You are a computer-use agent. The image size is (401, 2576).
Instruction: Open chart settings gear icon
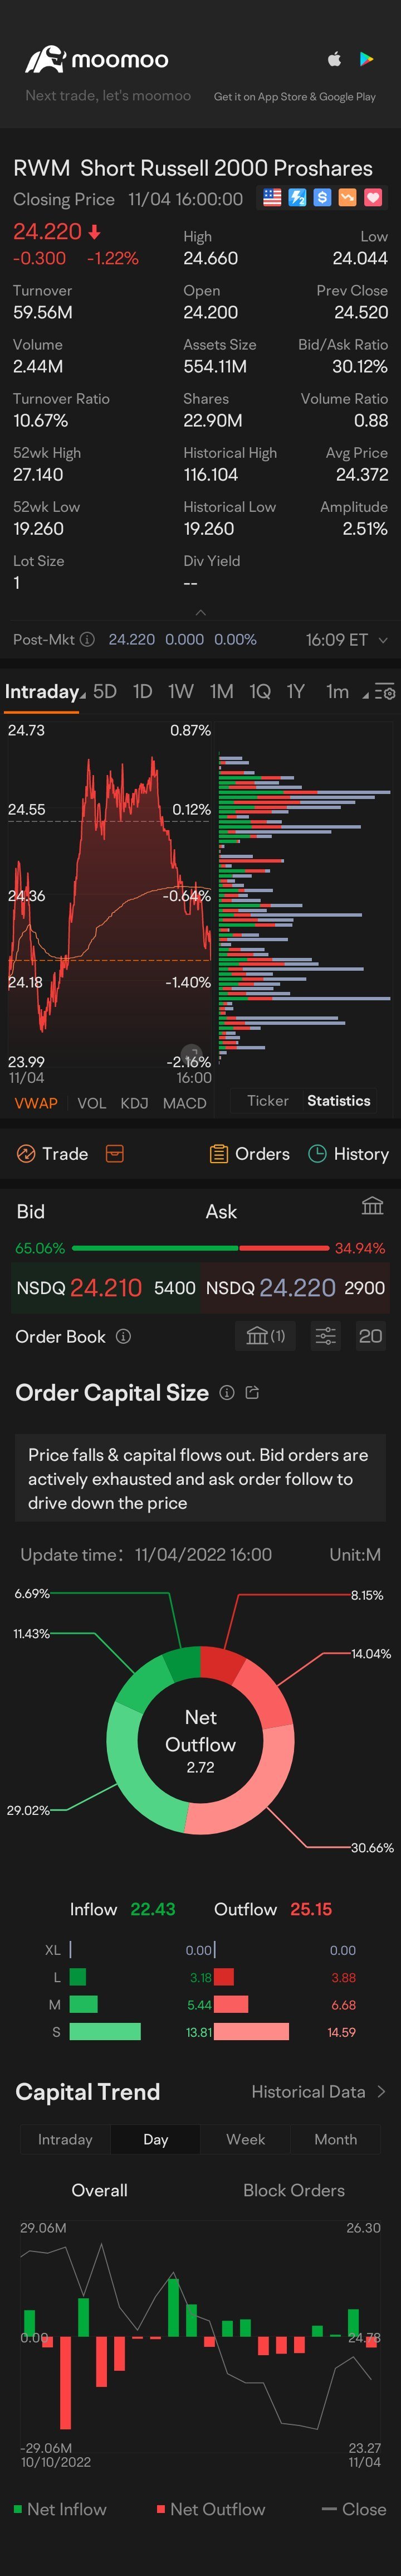tap(385, 692)
